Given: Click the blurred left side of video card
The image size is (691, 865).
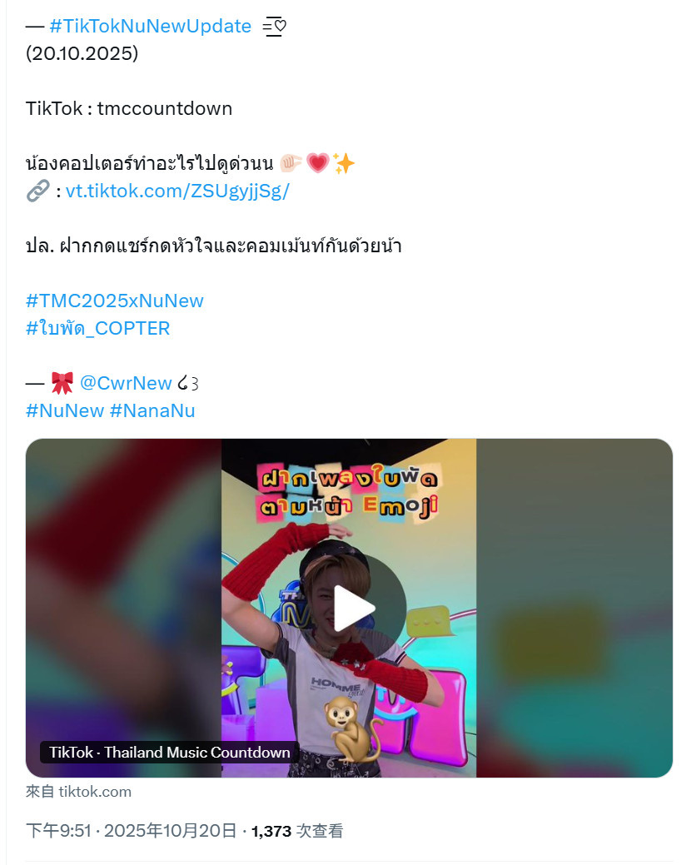Looking at the screenshot, I should click(x=123, y=590).
